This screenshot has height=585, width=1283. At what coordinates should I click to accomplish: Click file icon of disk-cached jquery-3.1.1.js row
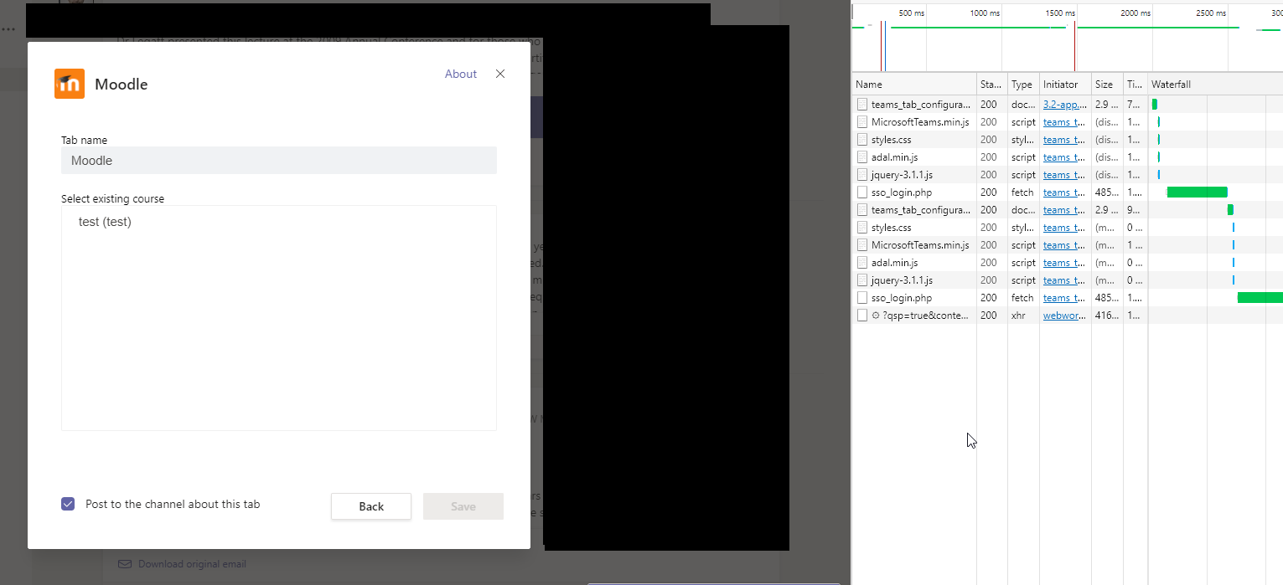pyautogui.click(x=862, y=175)
